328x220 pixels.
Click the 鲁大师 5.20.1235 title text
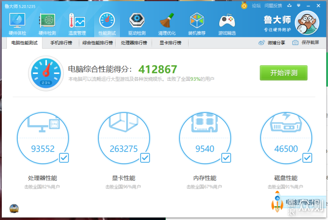tap(20, 6)
